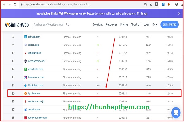The image size is (184, 122).
Task: Close the SimilarWeb Workspaces announcement banner
Action: pyautogui.click(x=179, y=13)
